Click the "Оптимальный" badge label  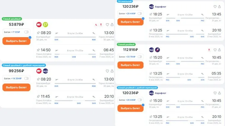124,1
